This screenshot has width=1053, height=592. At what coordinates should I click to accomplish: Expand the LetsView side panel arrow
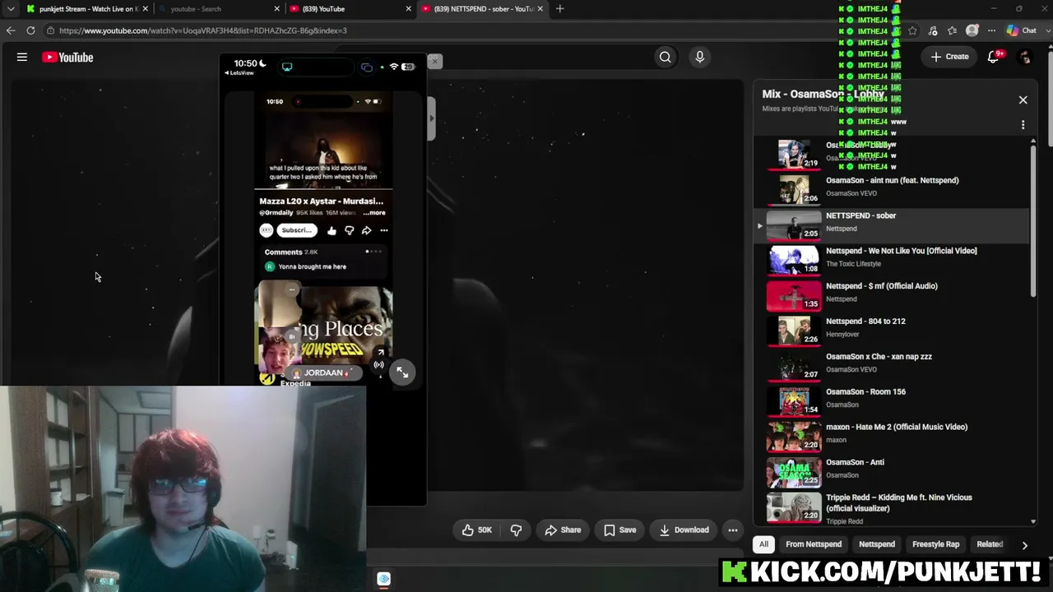(430, 118)
